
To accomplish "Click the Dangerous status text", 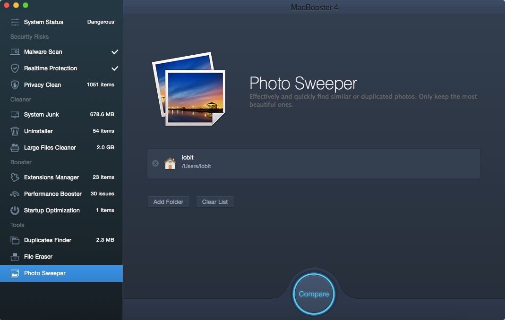I will [x=101, y=22].
